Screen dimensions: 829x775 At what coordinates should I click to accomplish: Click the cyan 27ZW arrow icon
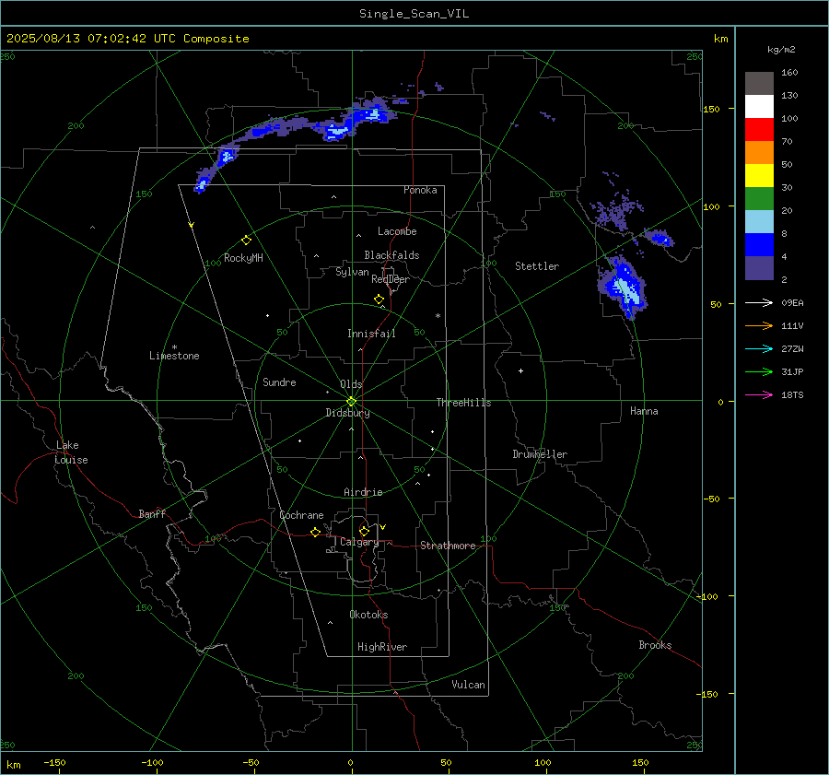click(759, 348)
